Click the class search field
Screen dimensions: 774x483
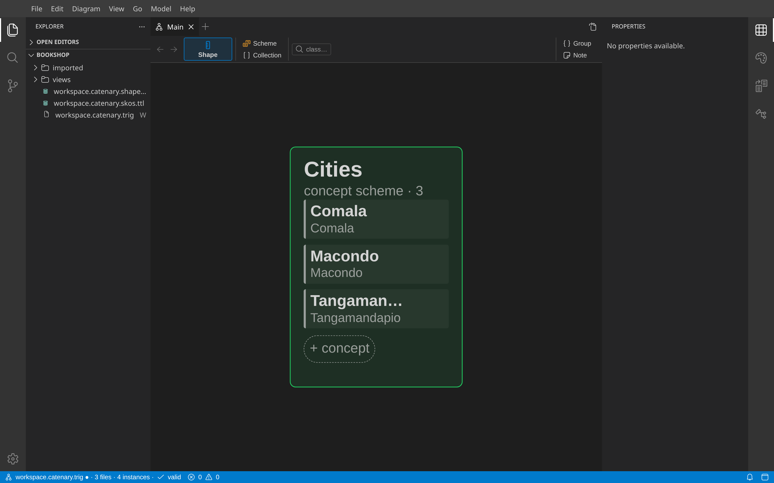pyautogui.click(x=311, y=49)
